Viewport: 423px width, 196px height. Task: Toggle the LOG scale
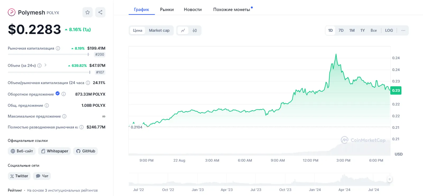pyautogui.click(x=389, y=30)
